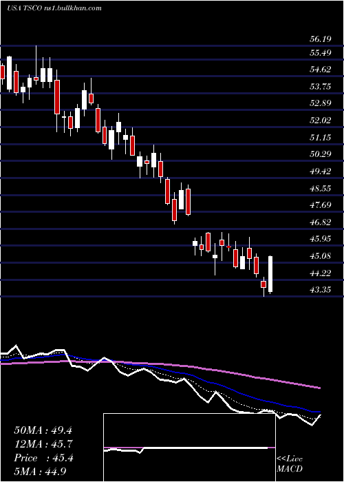Click the 52.02 price level label

point(320,120)
